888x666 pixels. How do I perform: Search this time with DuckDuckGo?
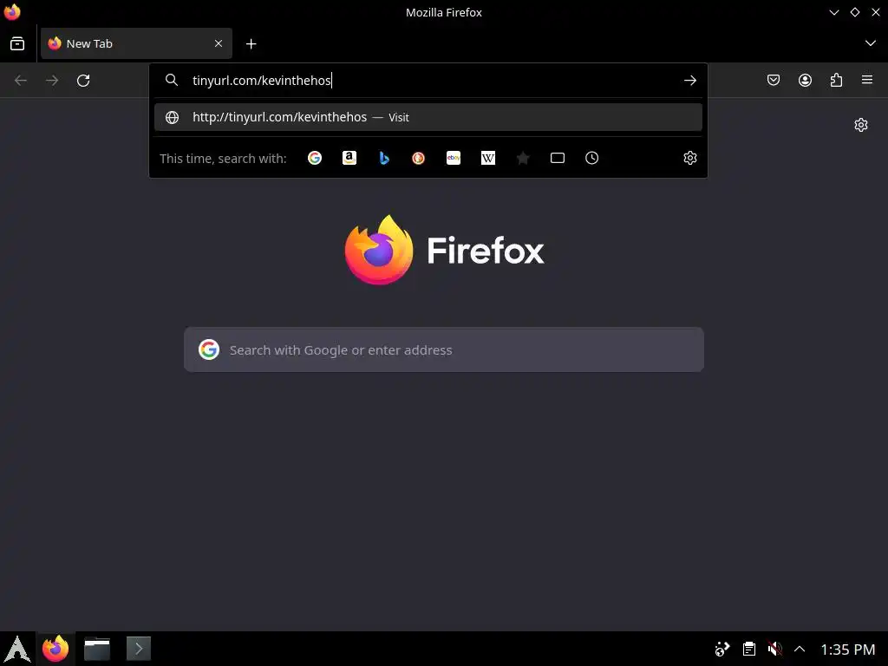419,158
